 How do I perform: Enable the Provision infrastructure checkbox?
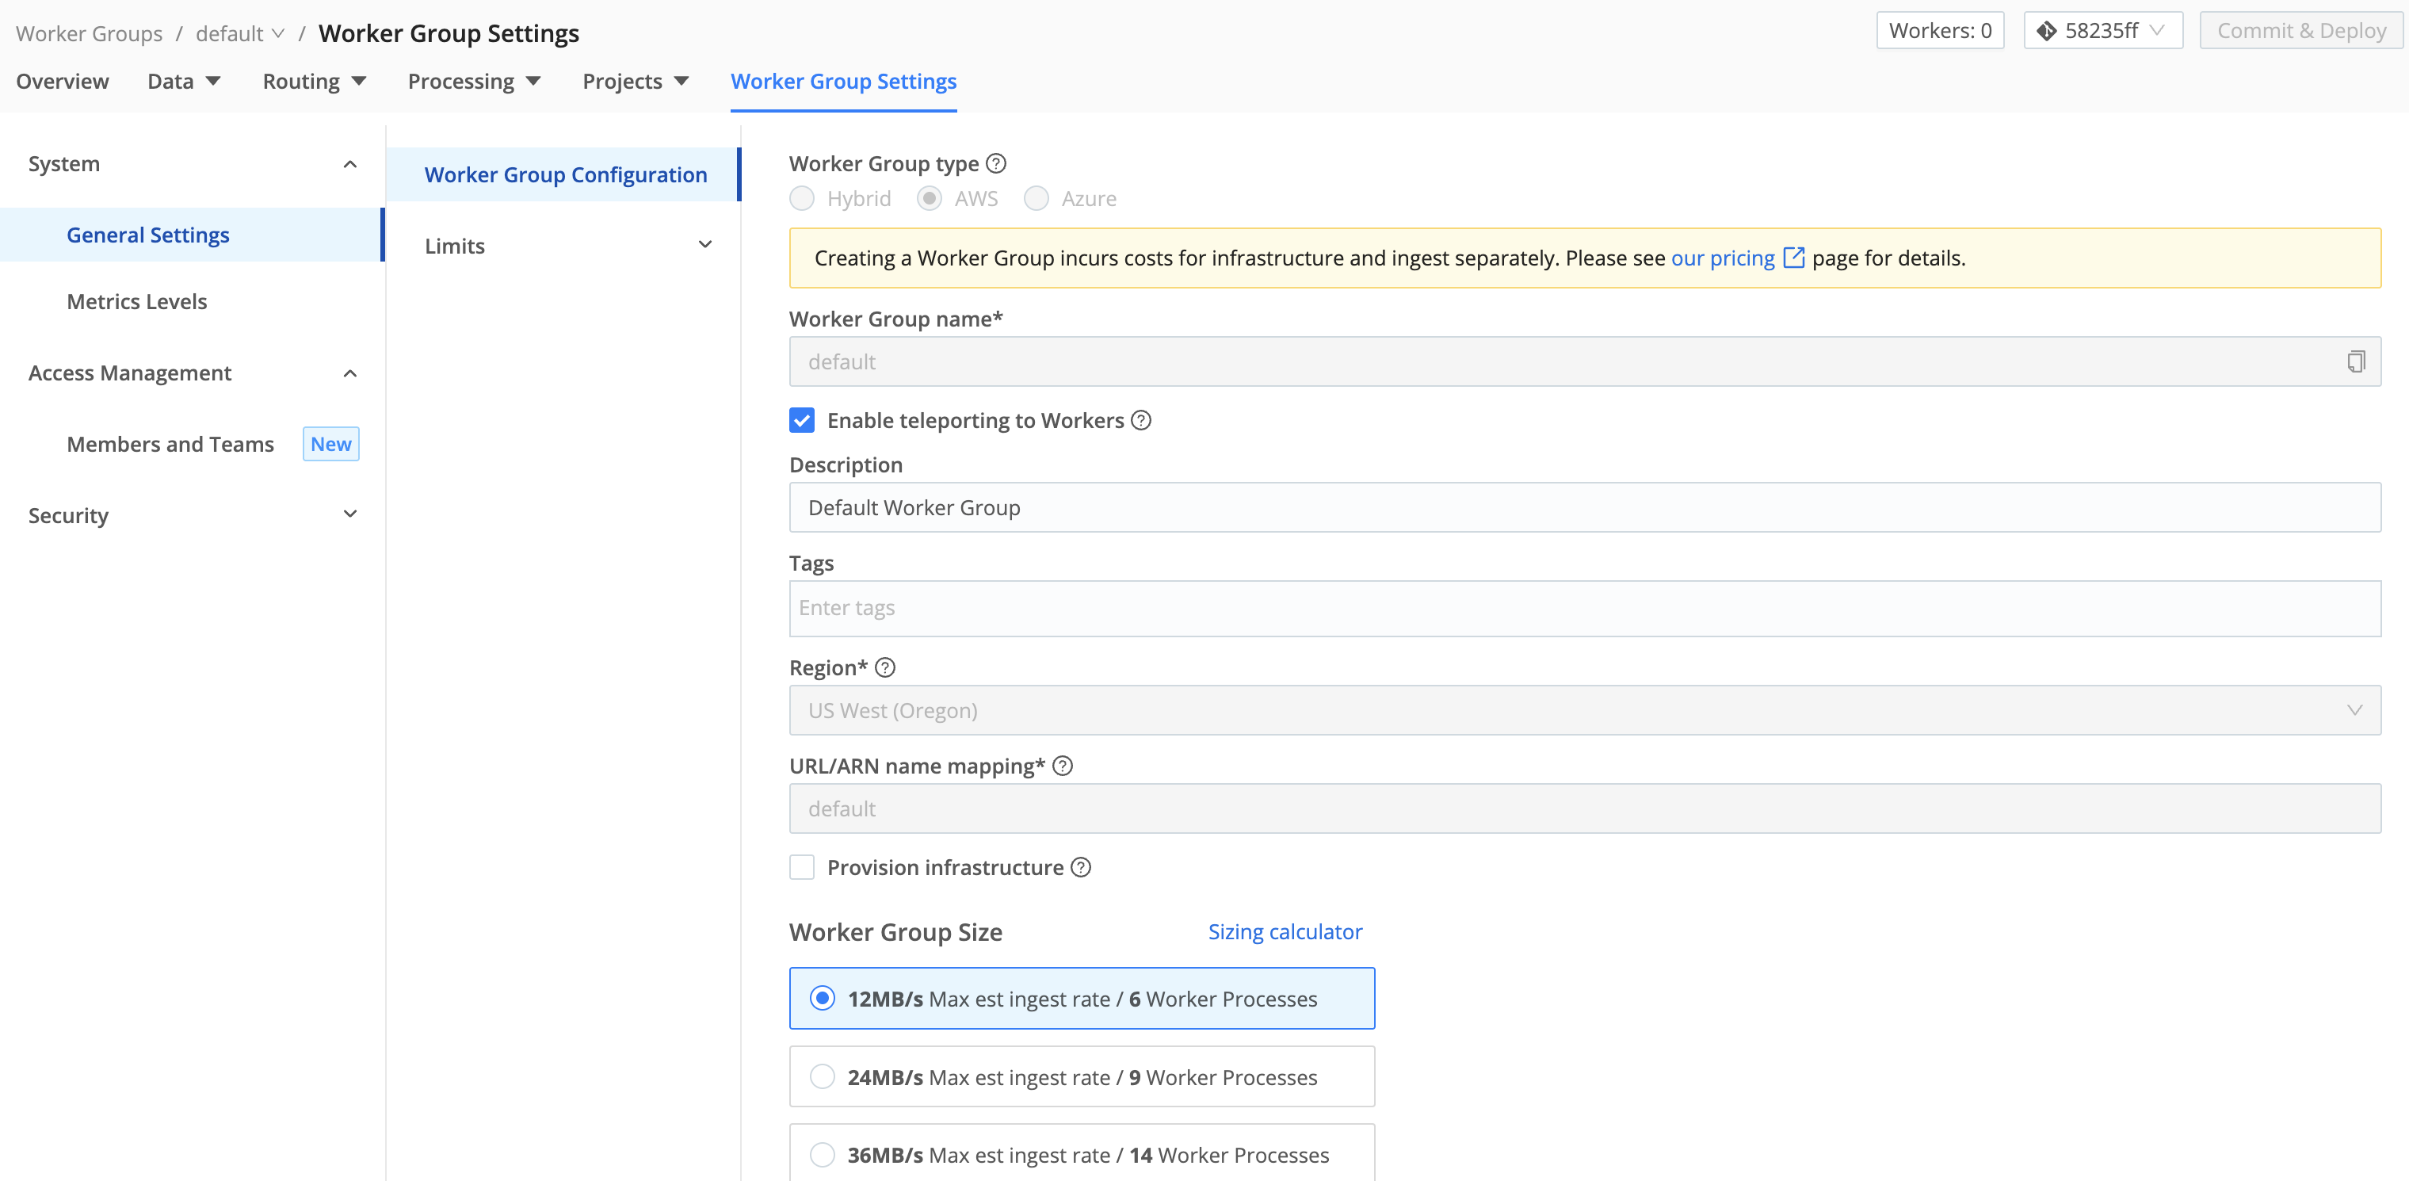pyautogui.click(x=801, y=867)
